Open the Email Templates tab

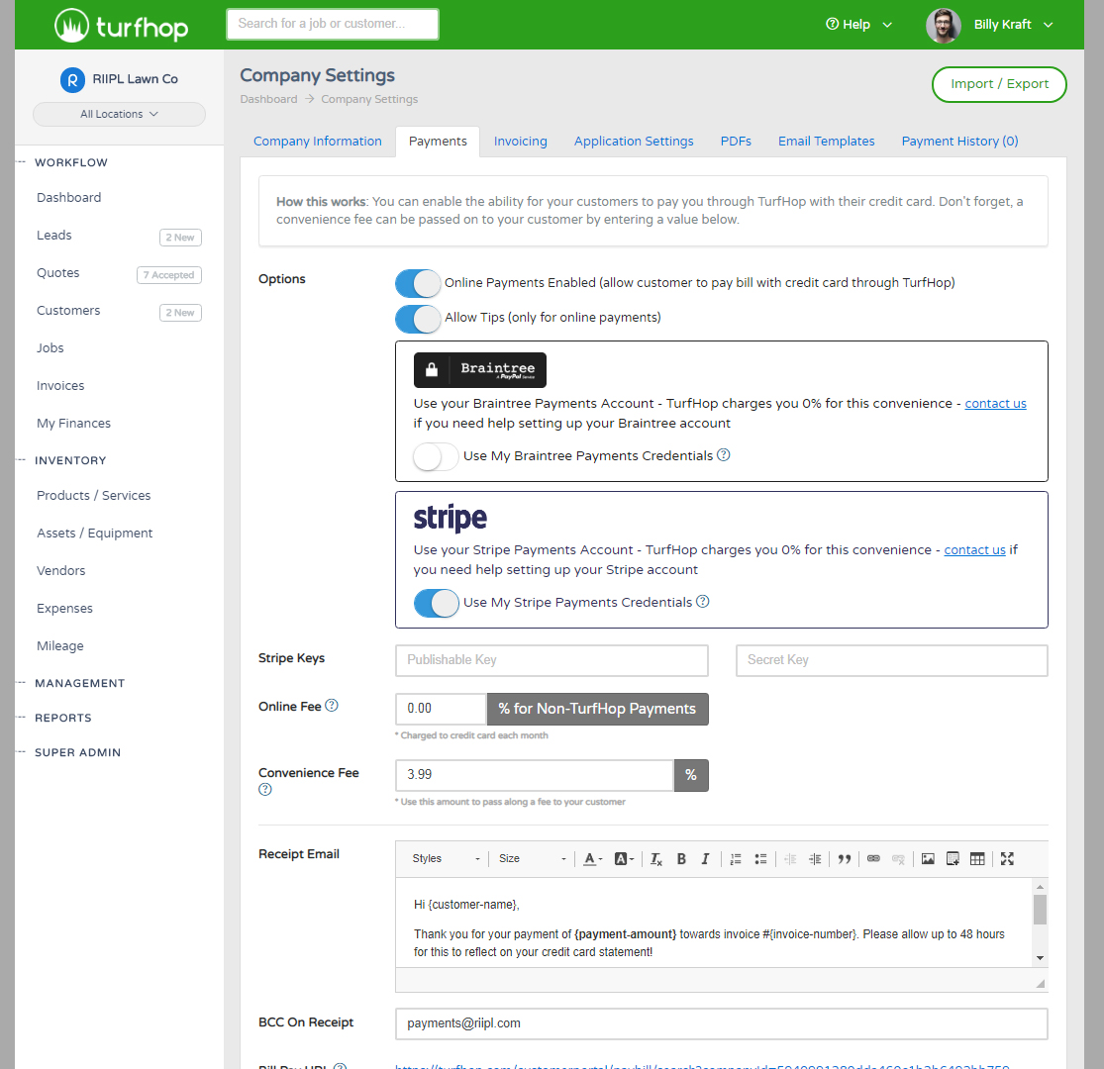click(x=826, y=142)
